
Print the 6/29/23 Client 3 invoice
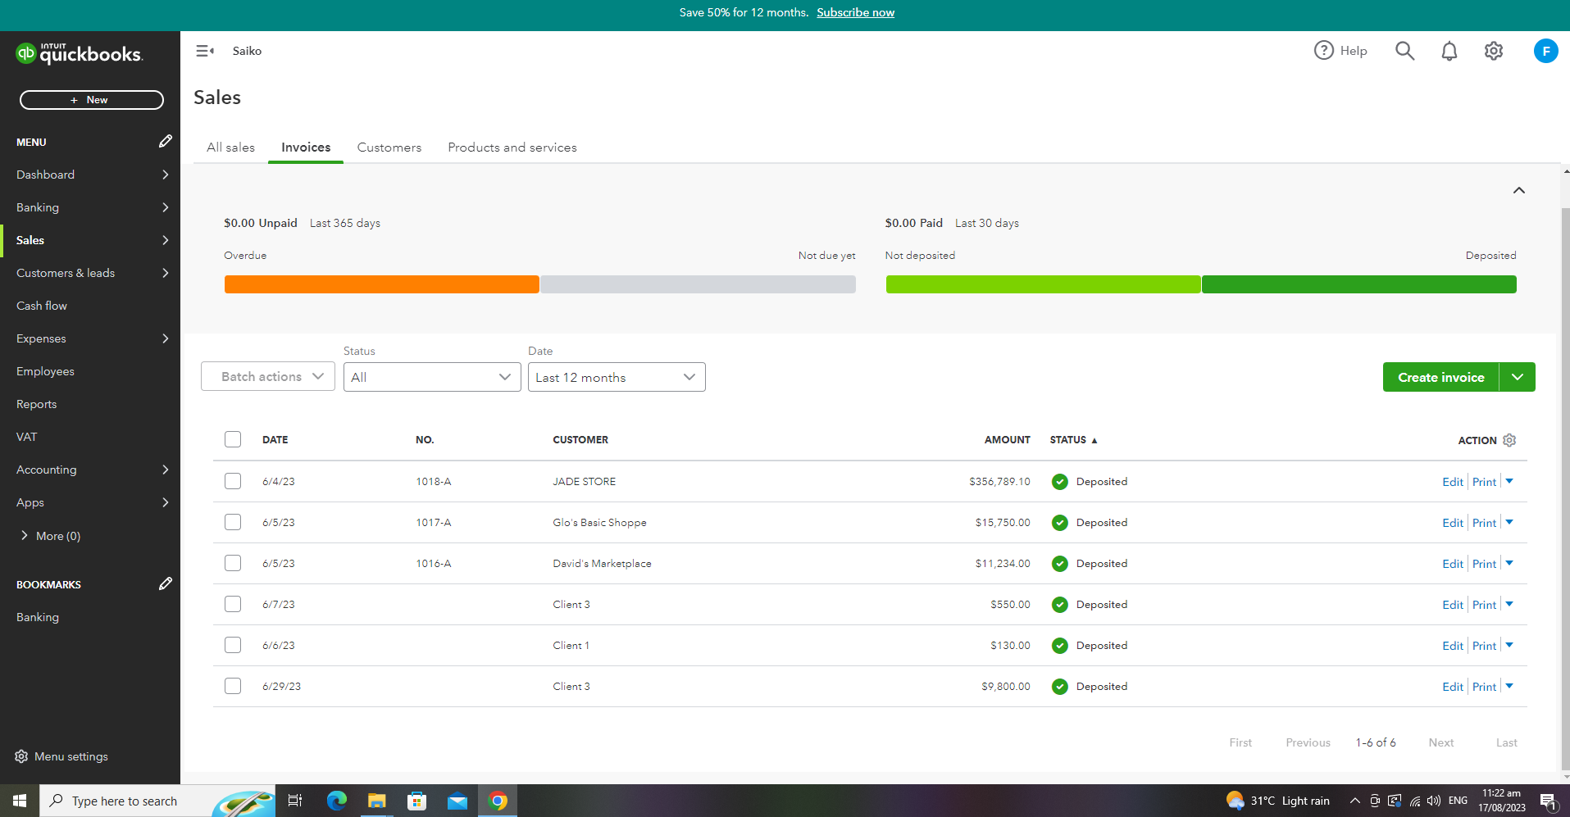pyautogui.click(x=1484, y=687)
